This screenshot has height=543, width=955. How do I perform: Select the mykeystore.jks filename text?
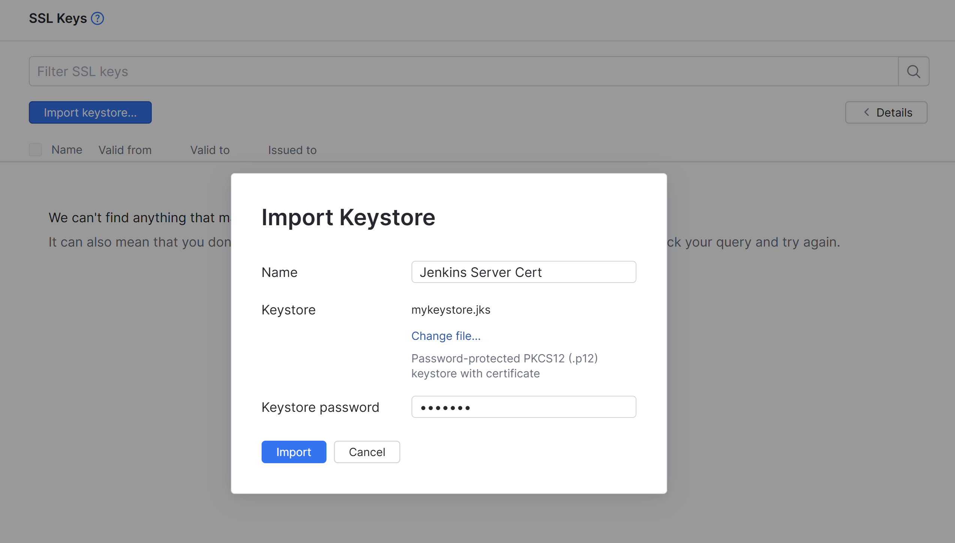click(451, 310)
